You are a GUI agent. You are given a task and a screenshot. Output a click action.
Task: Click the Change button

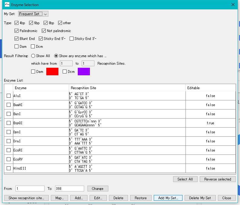[98, 188]
